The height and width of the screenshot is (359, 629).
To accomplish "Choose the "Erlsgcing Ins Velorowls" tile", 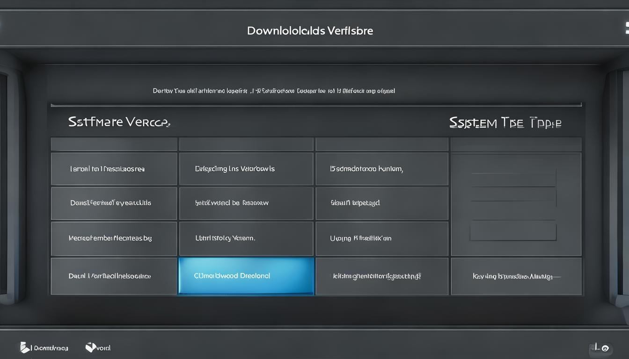I will click(246, 169).
